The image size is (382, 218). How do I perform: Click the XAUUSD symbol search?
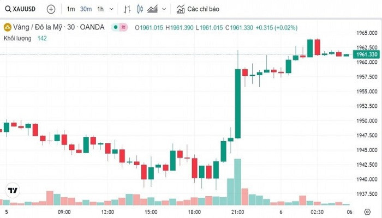coord(21,9)
